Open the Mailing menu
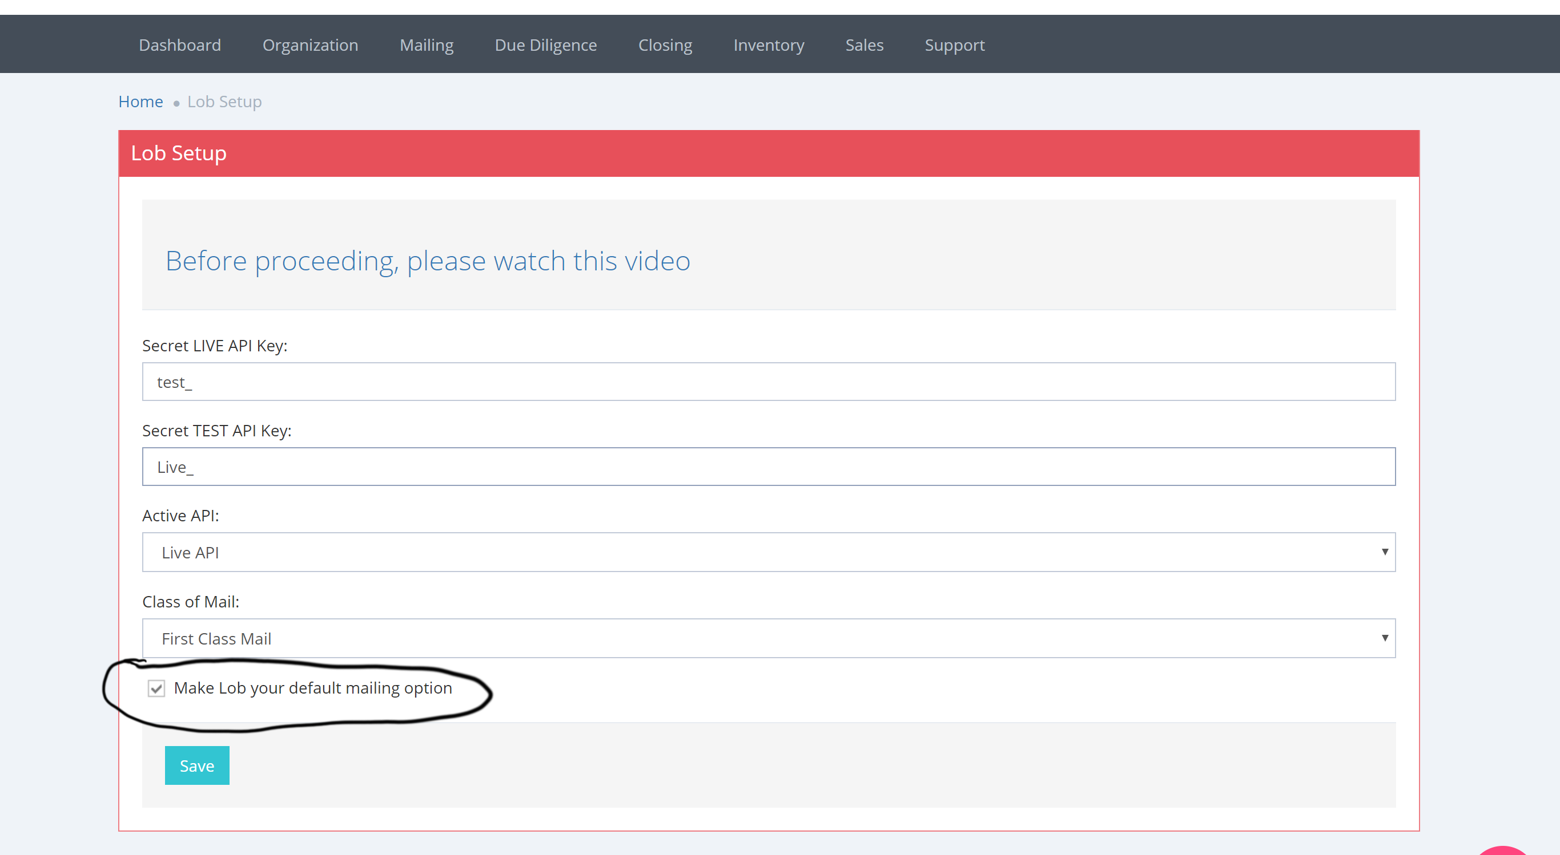The width and height of the screenshot is (1560, 855). click(427, 45)
